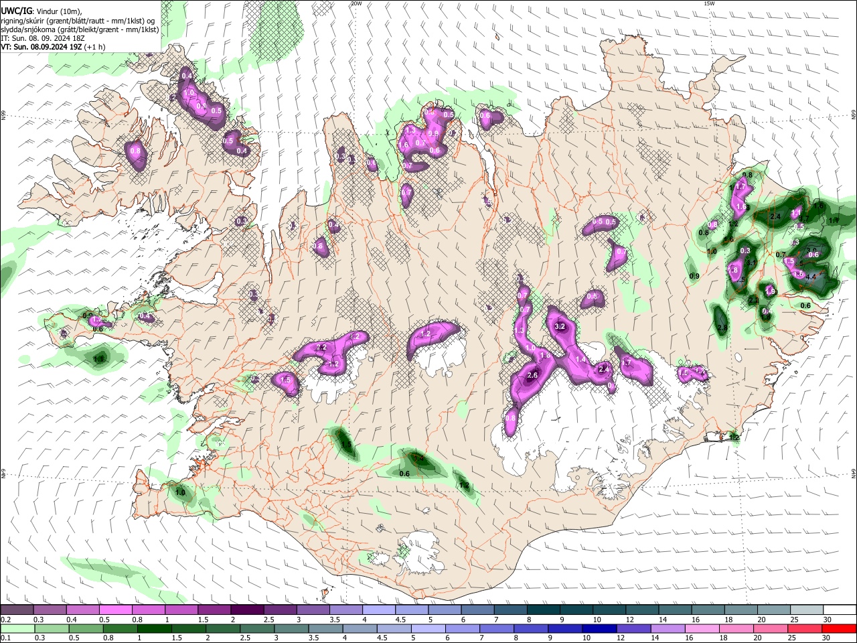Click the '3.0' rainfall value in the east

point(811,251)
